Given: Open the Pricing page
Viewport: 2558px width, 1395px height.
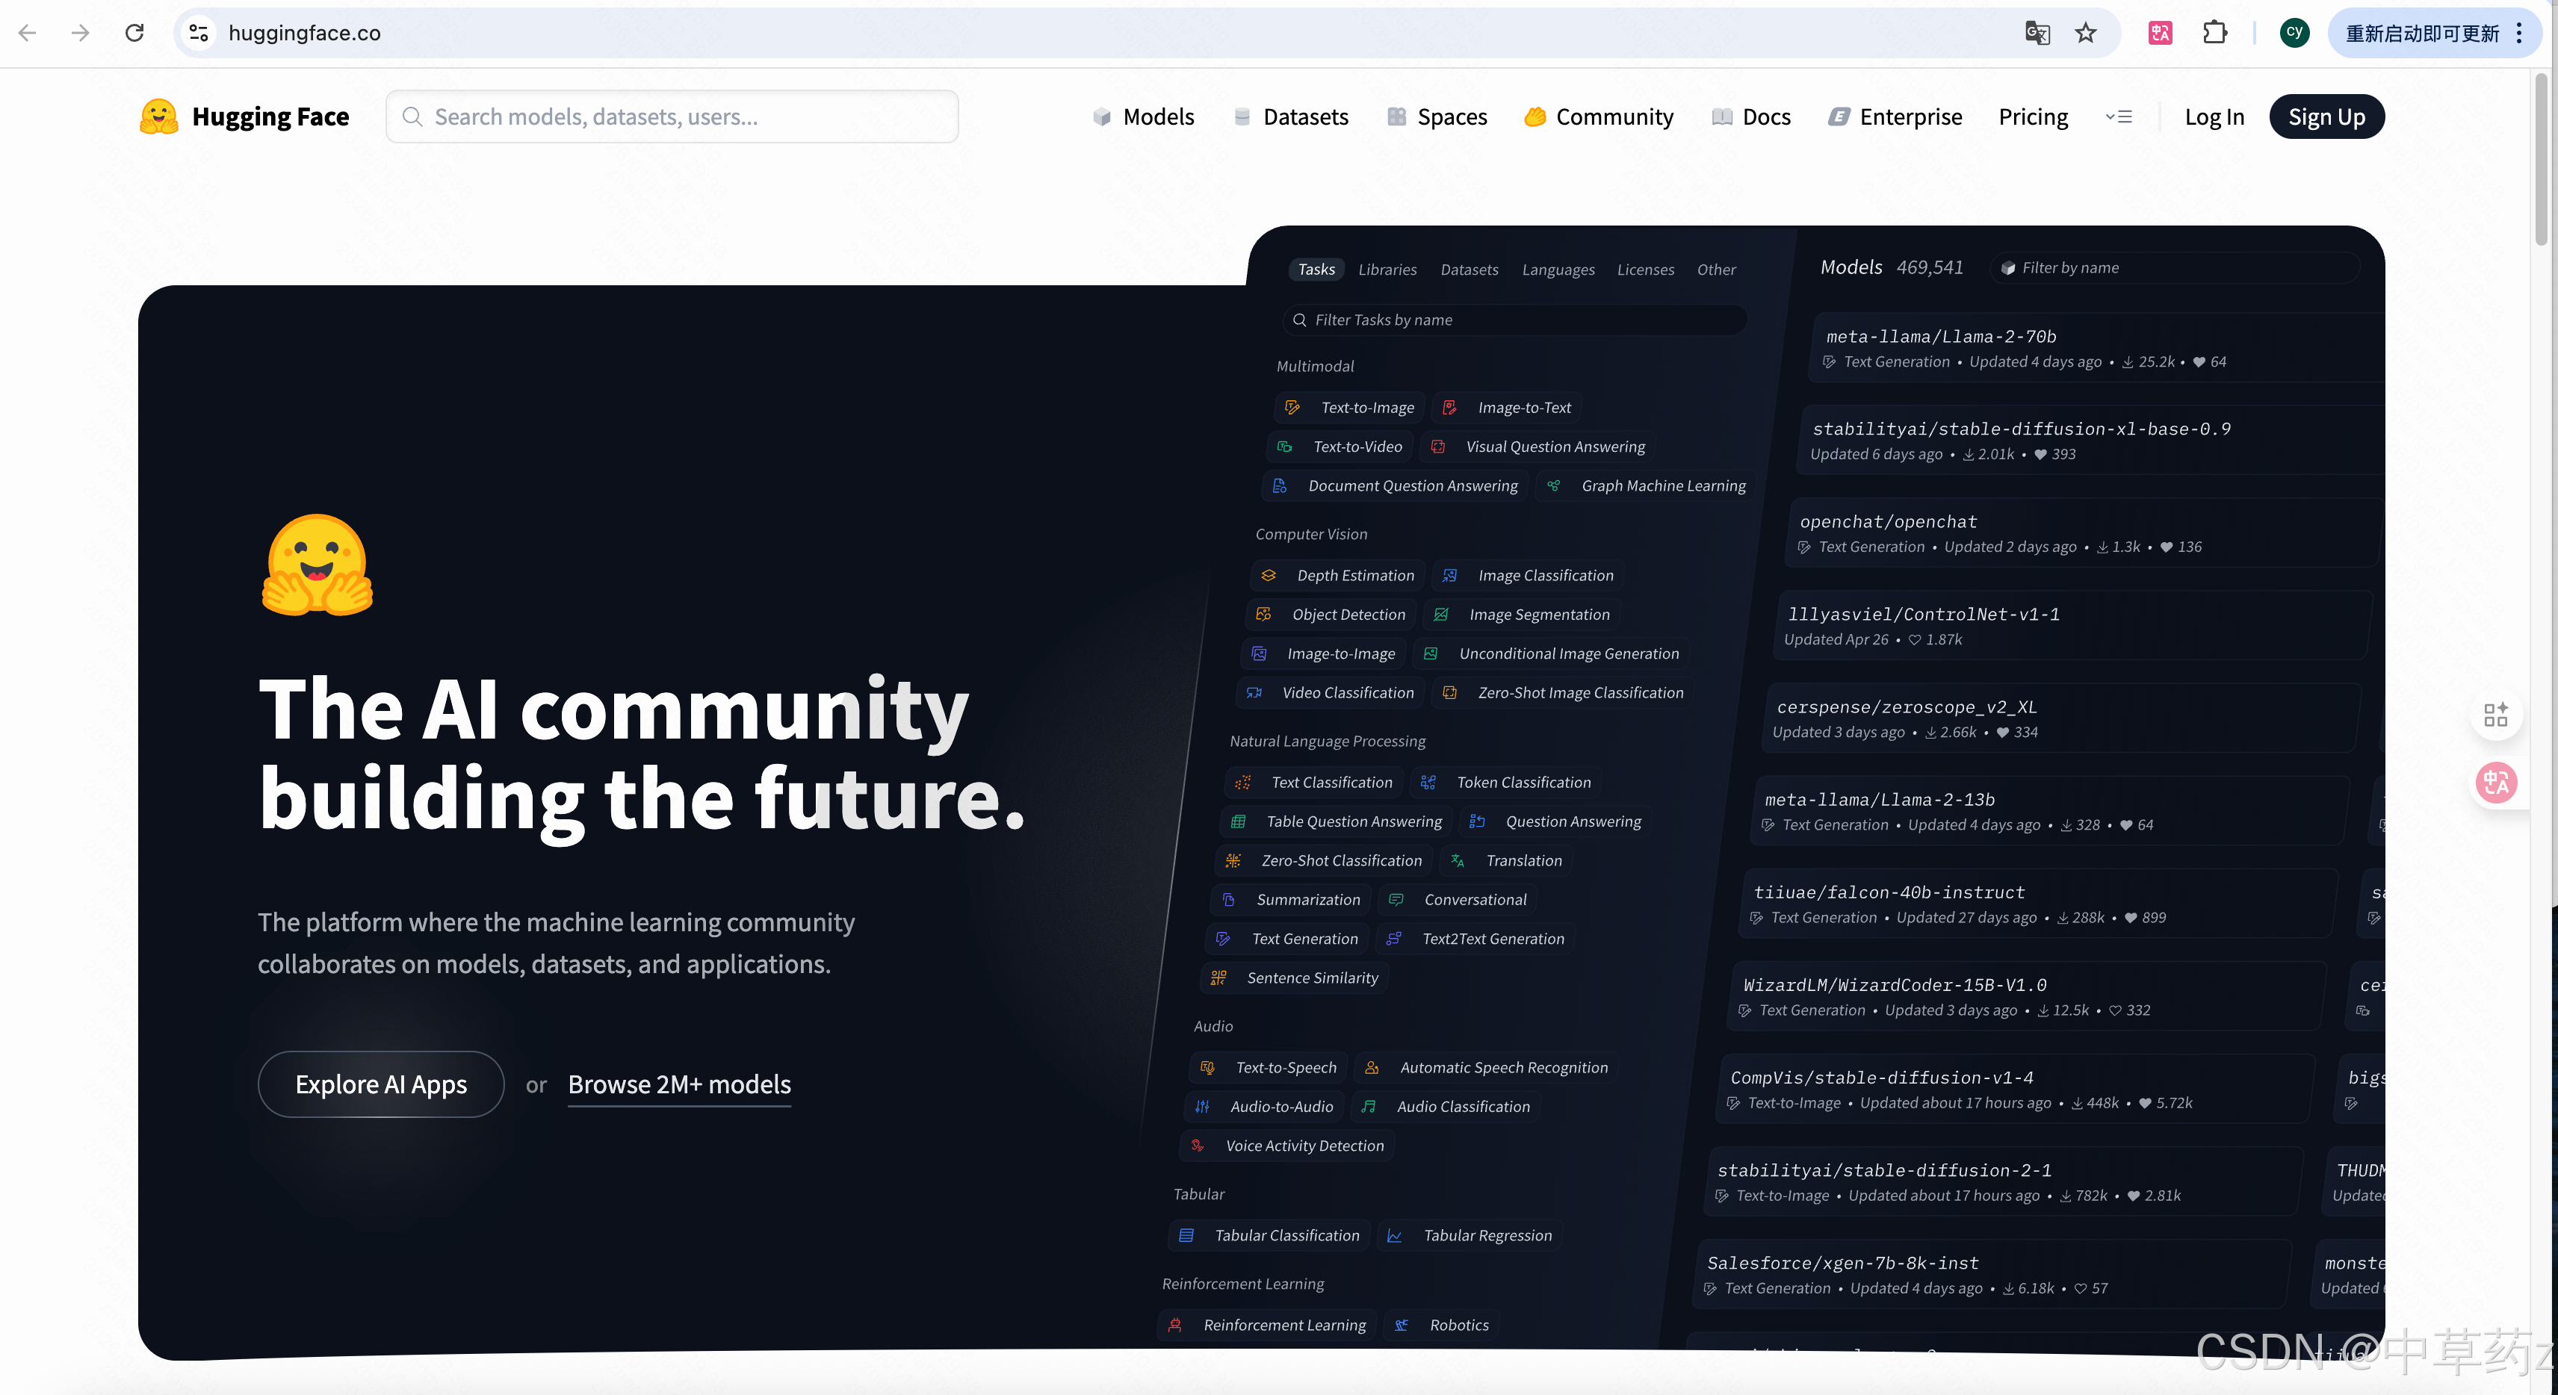Looking at the screenshot, I should coord(2033,116).
